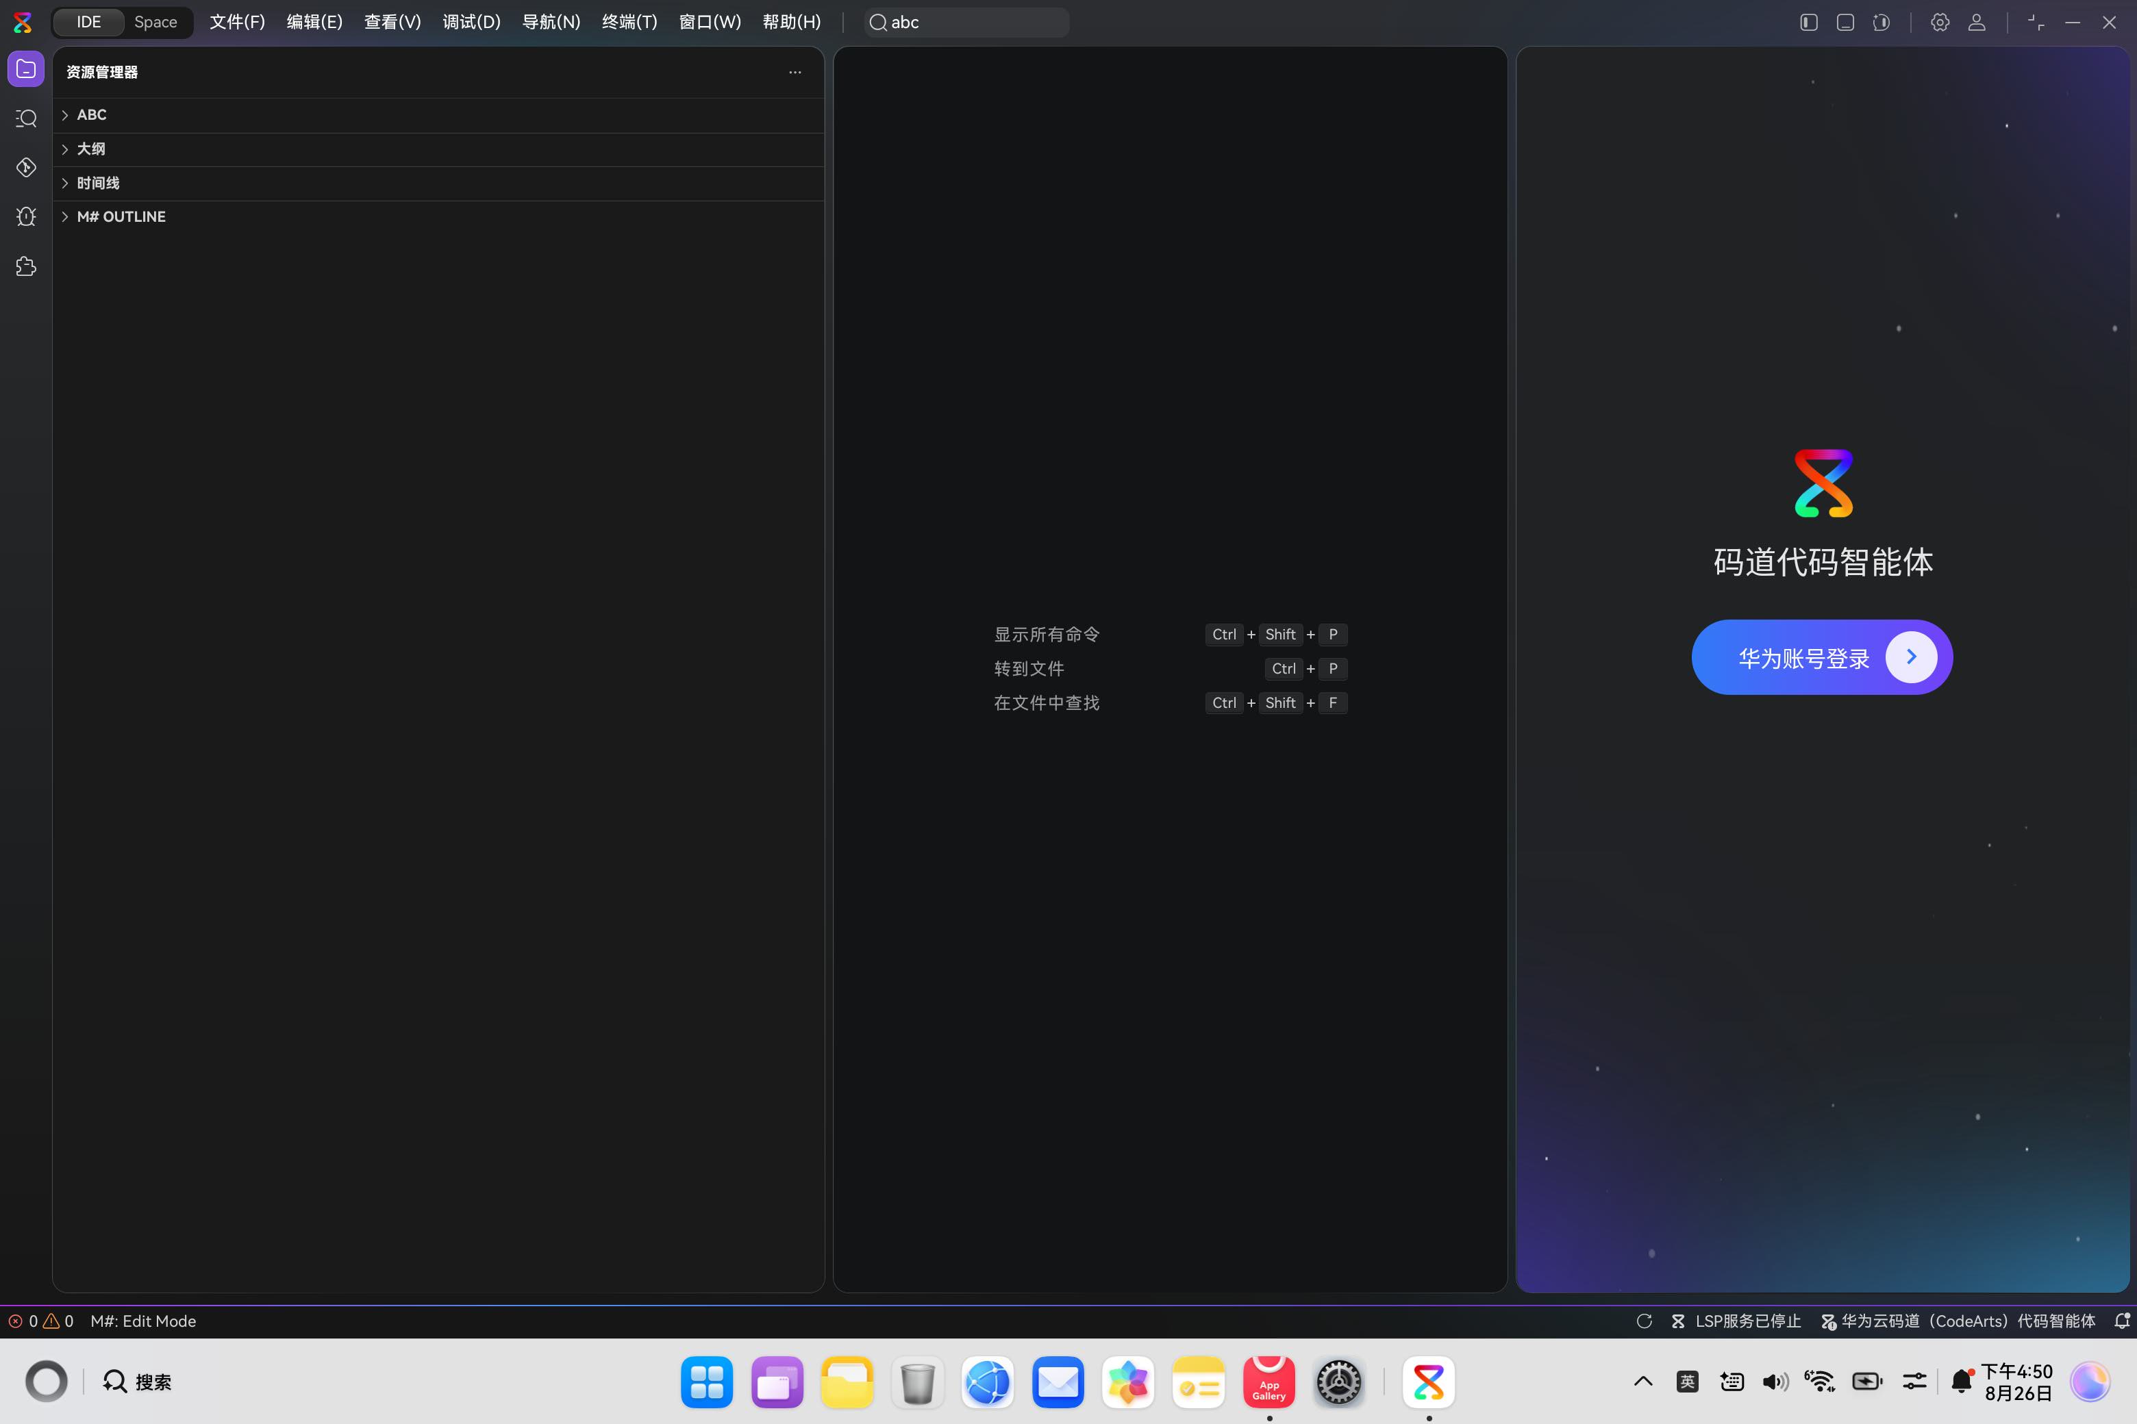The width and height of the screenshot is (2137, 1424).
Task: Open the 窗口(W) menu
Action: [x=710, y=22]
